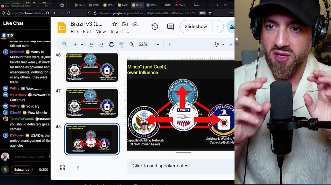Select the cursor pointer tool
331x185 pixels.
click(x=217, y=44)
